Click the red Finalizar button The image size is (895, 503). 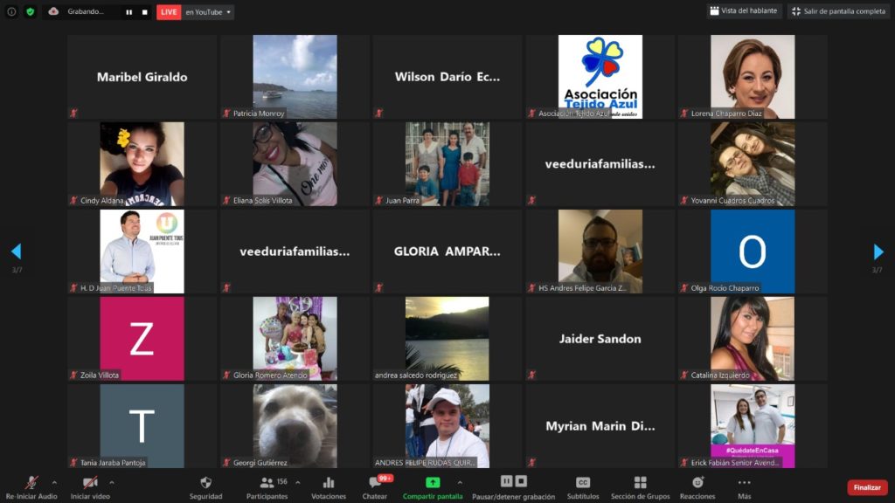pyautogui.click(x=867, y=487)
